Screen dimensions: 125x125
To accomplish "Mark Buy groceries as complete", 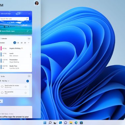I will [2, 93].
